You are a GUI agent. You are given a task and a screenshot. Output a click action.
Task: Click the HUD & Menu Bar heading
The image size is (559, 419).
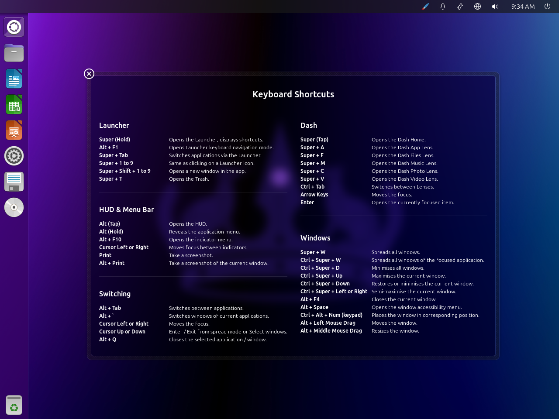coord(126,209)
